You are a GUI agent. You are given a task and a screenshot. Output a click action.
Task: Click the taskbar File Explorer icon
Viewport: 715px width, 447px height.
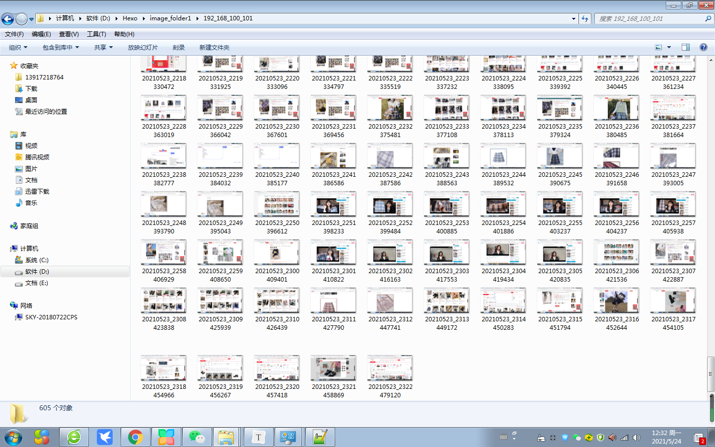click(x=226, y=437)
